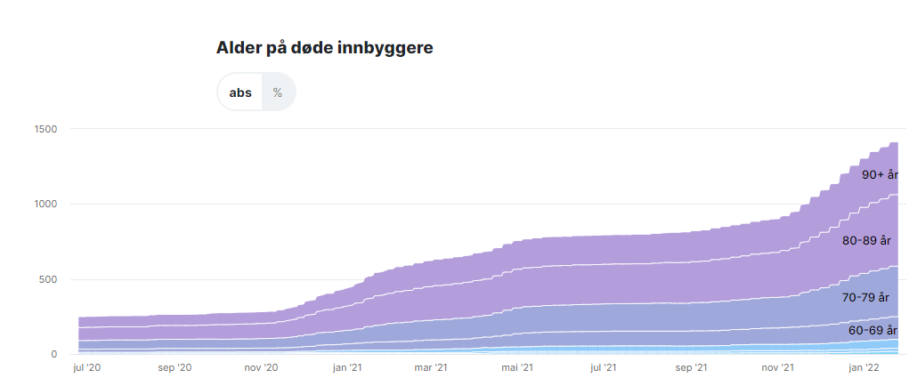Click the jan '21 axis label
Viewport: 917px width, 386px height.
345,367
